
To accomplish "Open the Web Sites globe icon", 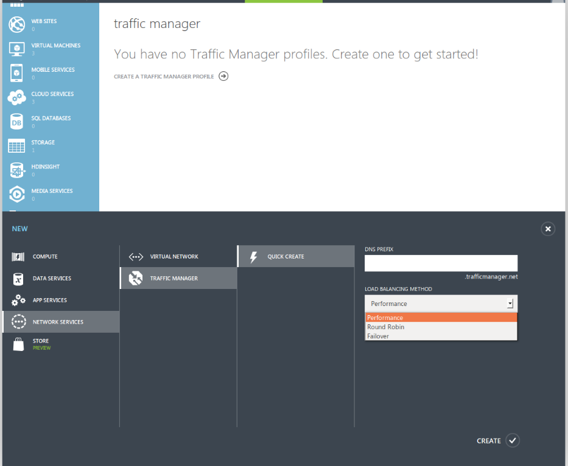I will (x=16, y=24).
